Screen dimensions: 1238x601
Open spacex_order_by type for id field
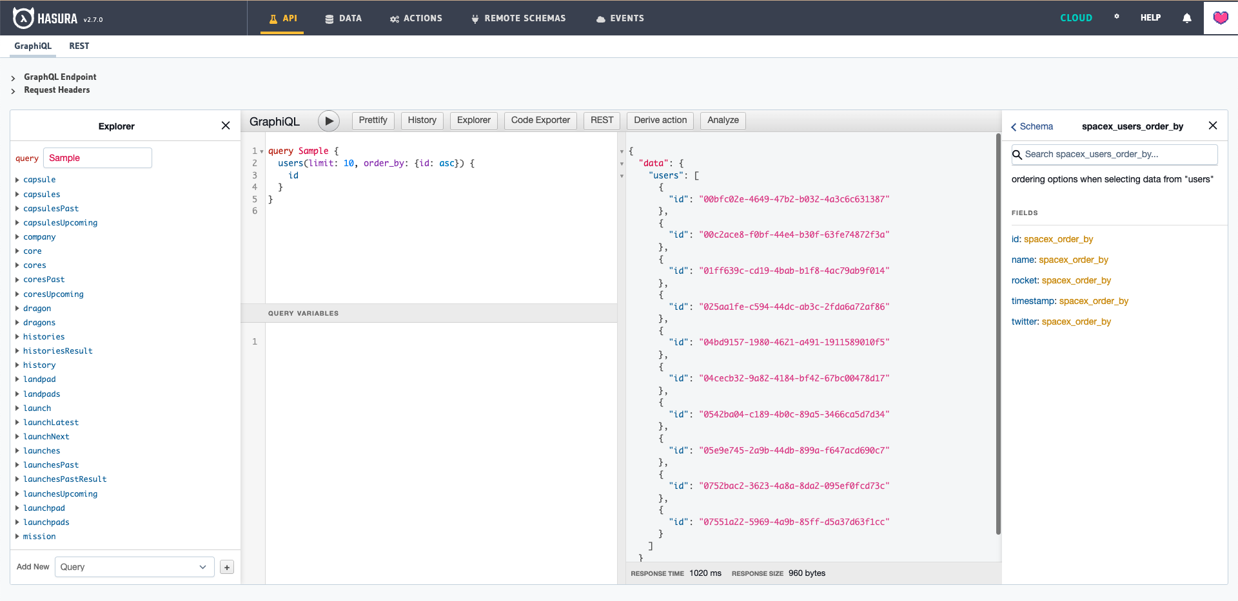click(x=1059, y=240)
